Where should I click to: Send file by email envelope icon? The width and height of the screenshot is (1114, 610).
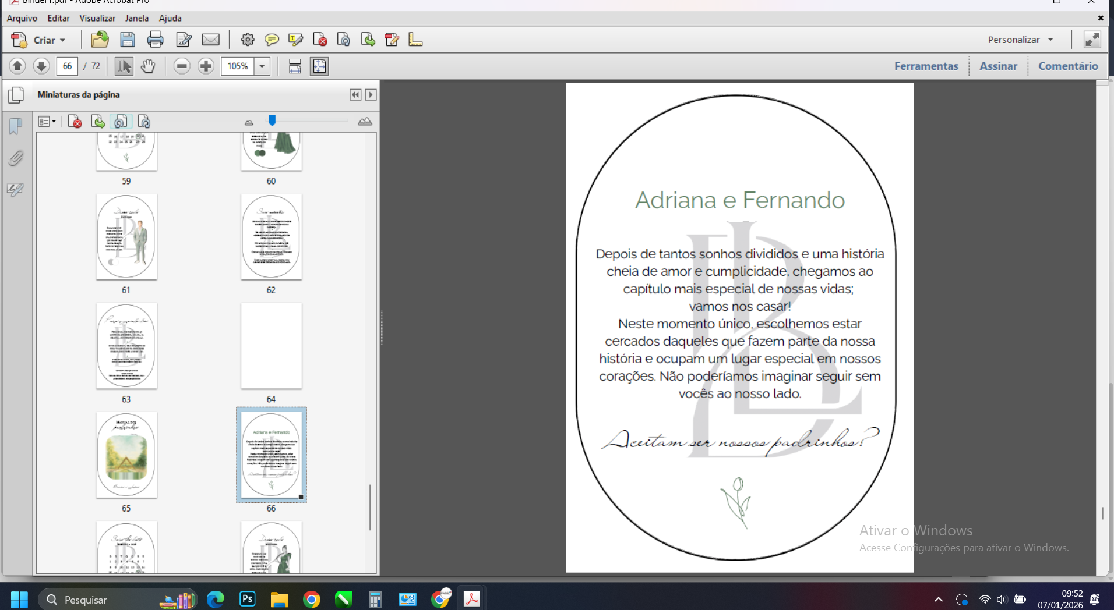click(210, 40)
